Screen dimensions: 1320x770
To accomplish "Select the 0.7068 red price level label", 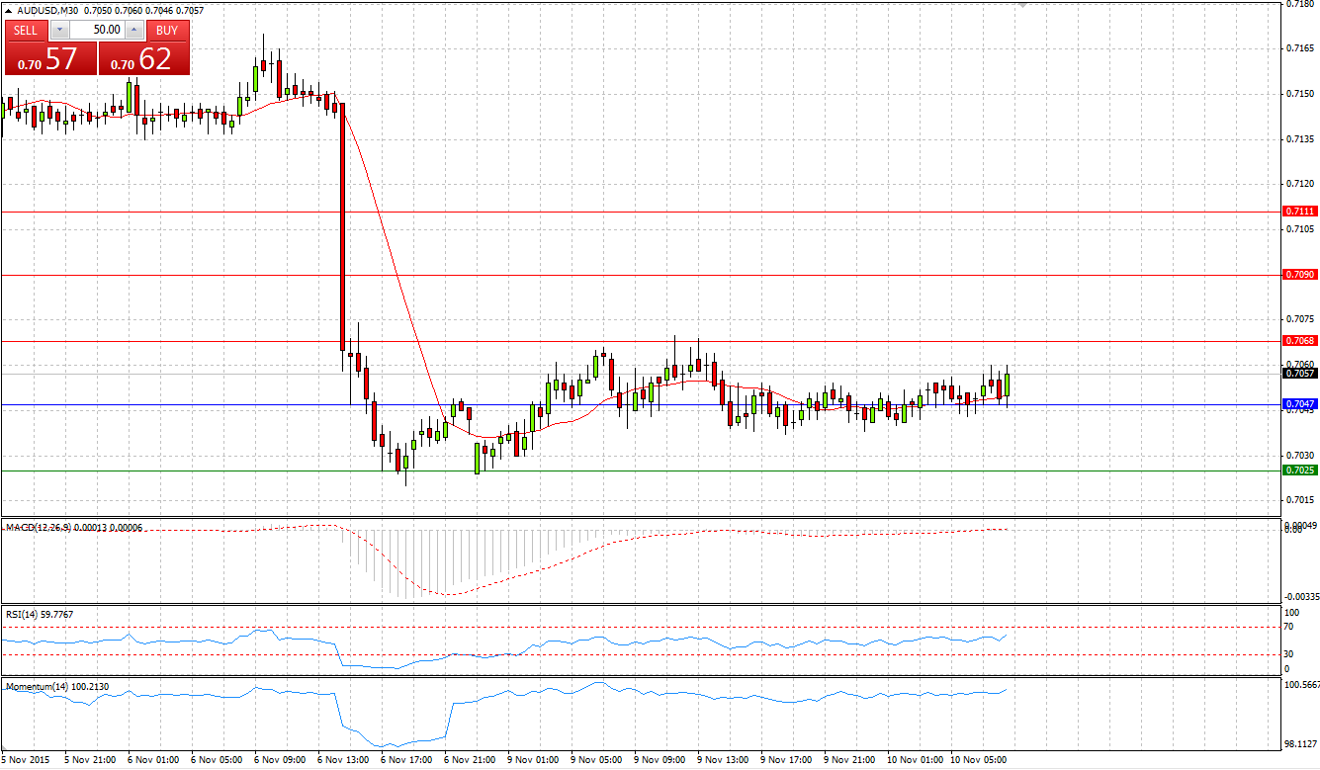I will 1299,340.
